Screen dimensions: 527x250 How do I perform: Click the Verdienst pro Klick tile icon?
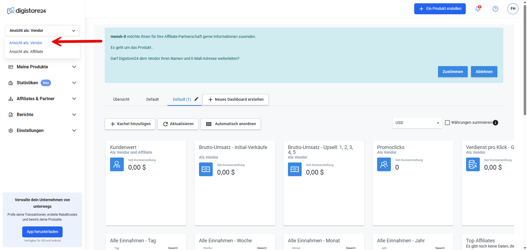473,164
